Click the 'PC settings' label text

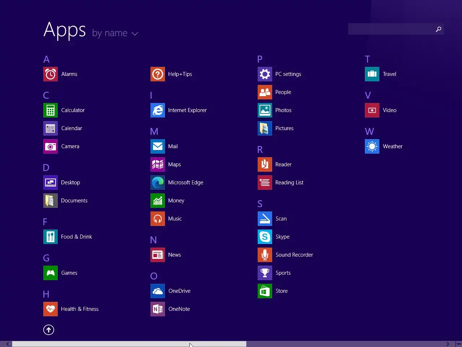click(288, 74)
